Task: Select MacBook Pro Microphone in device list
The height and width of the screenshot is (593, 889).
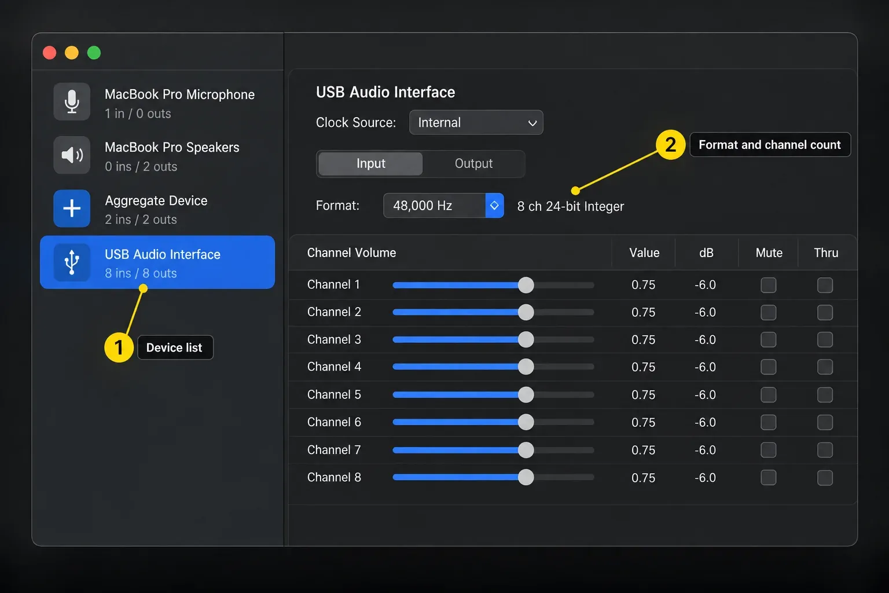Action: point(157,103)
